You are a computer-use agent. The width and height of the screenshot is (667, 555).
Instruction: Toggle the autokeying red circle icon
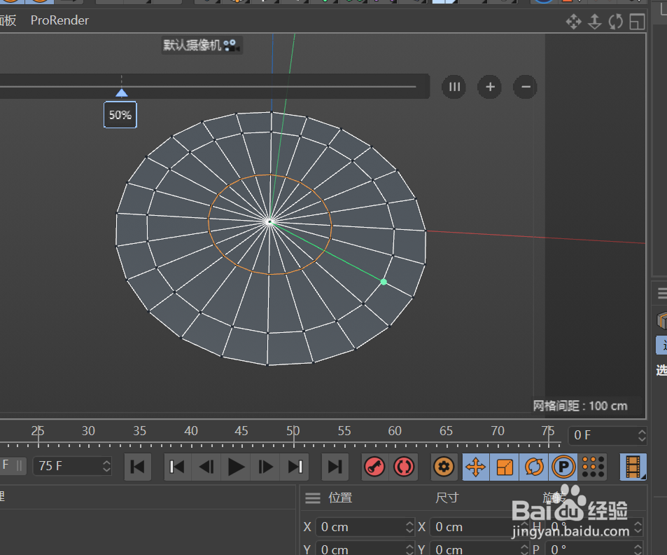(404, 467)
